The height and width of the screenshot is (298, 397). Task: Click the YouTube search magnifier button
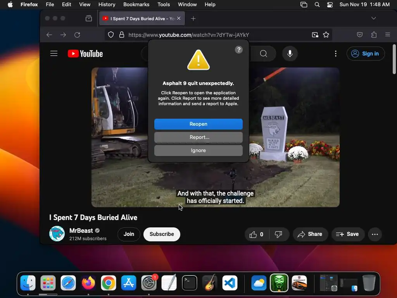pyautogui.click(x=263, y=54)
